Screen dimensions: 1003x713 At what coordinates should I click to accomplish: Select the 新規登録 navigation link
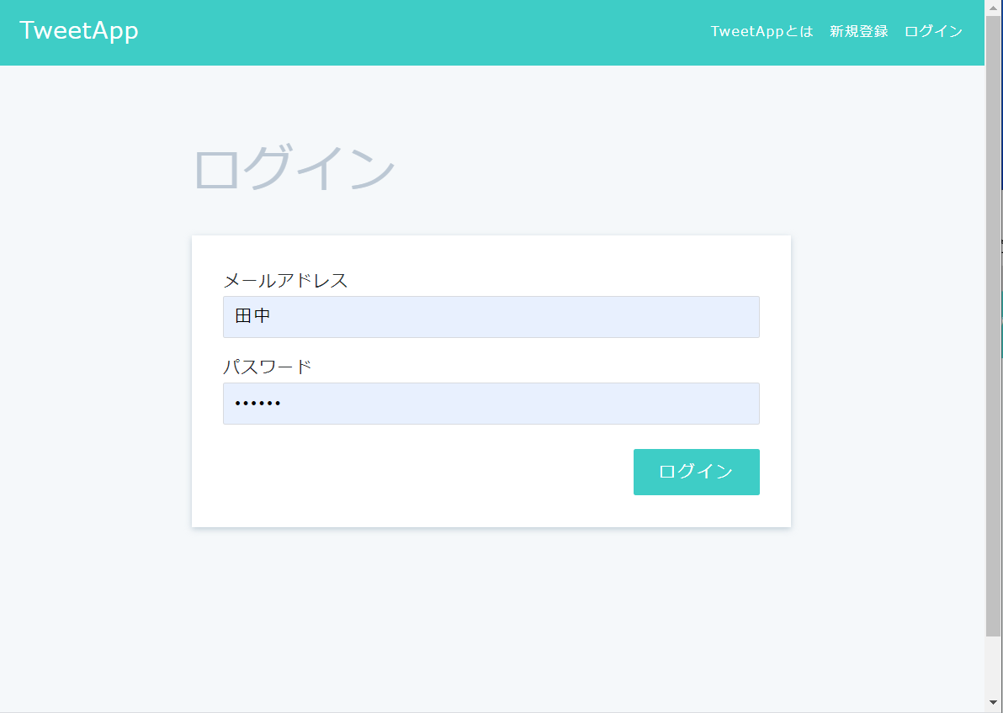pyautogui.click(x=858, y=31)
